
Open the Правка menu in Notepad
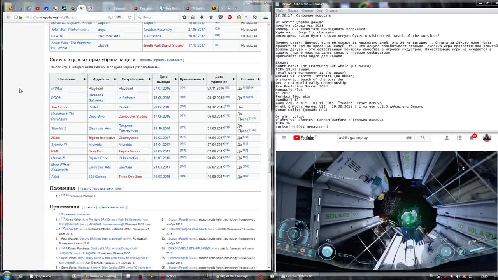point(293,10)
